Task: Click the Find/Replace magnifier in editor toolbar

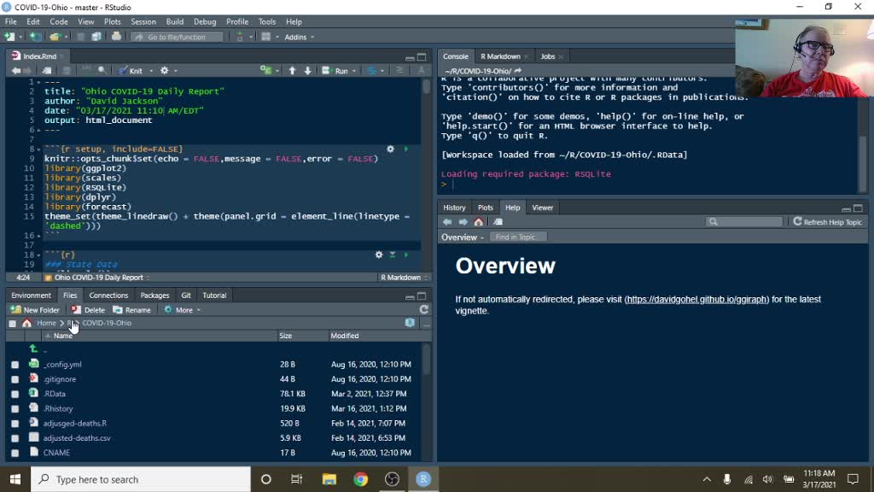Action: (102, 71)
